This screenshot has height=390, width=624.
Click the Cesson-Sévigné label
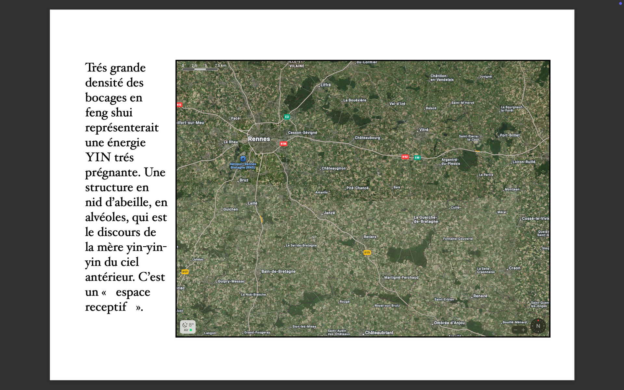pyautogui.click(x=302, y=133)
